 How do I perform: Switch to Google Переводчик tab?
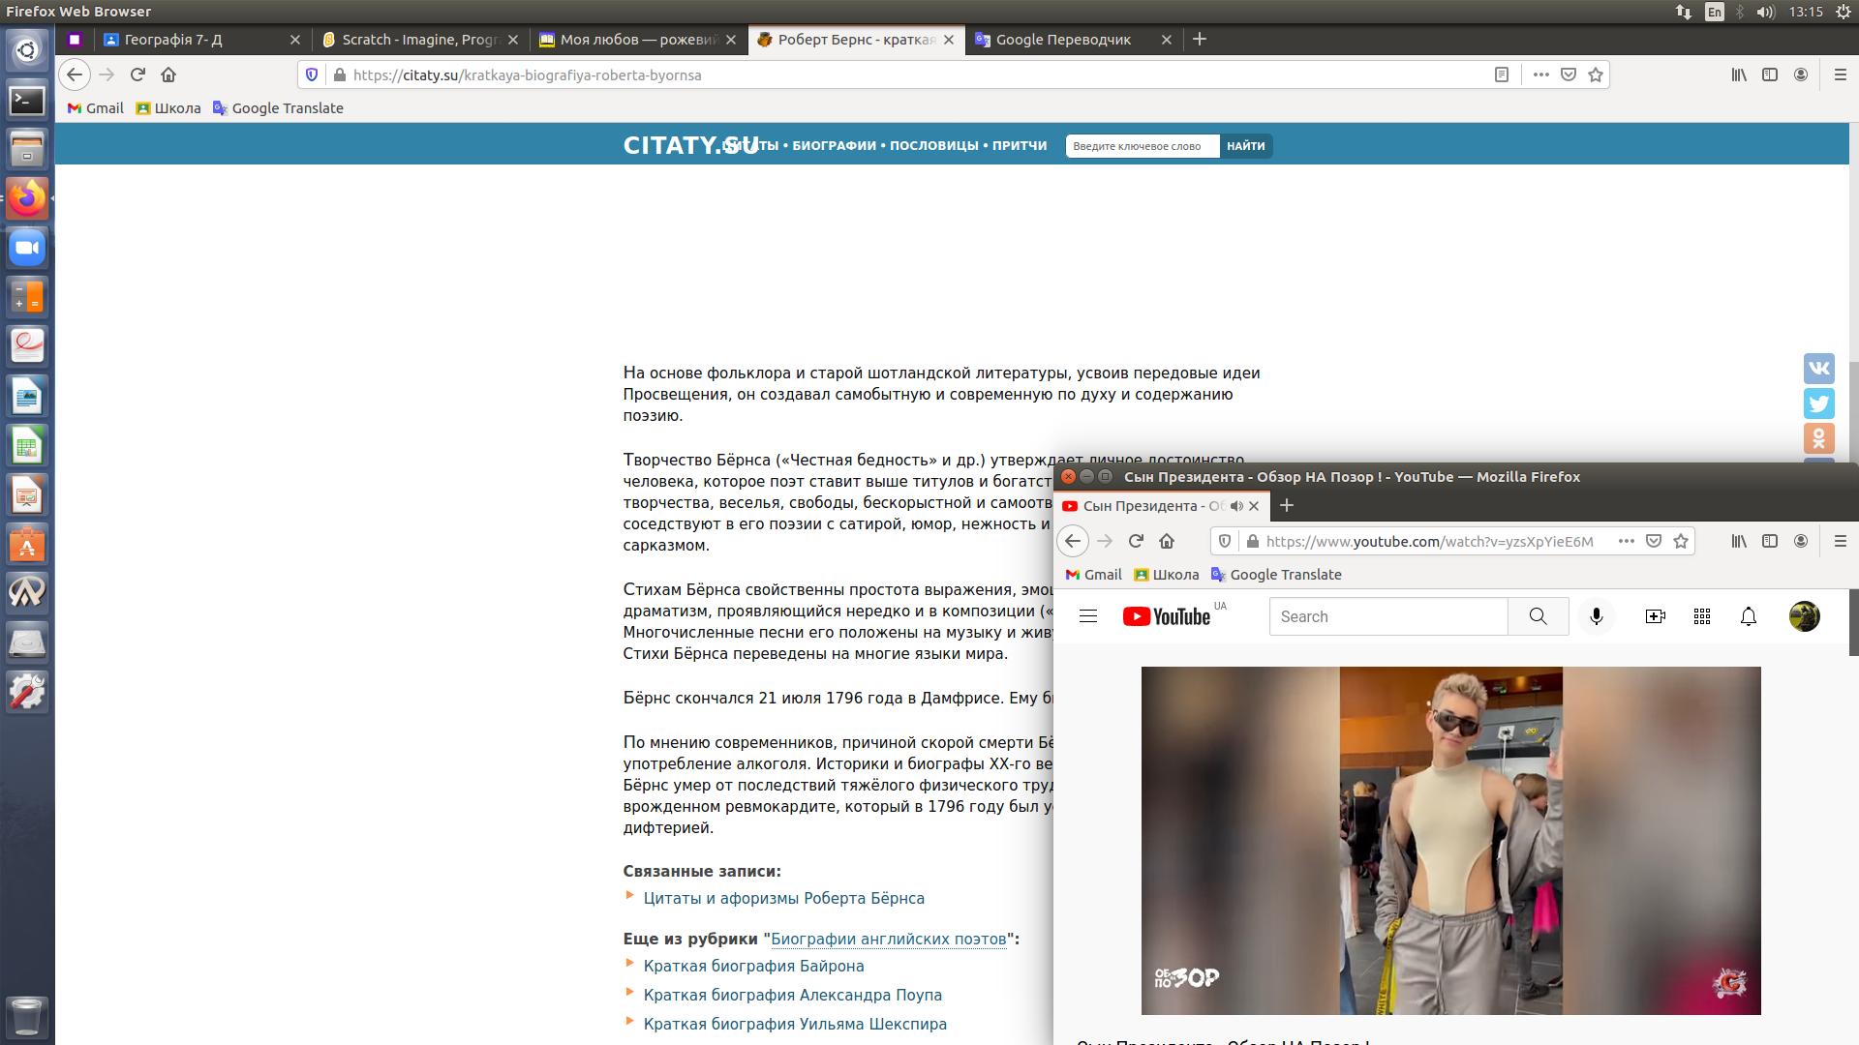(x=1063, y=40)
